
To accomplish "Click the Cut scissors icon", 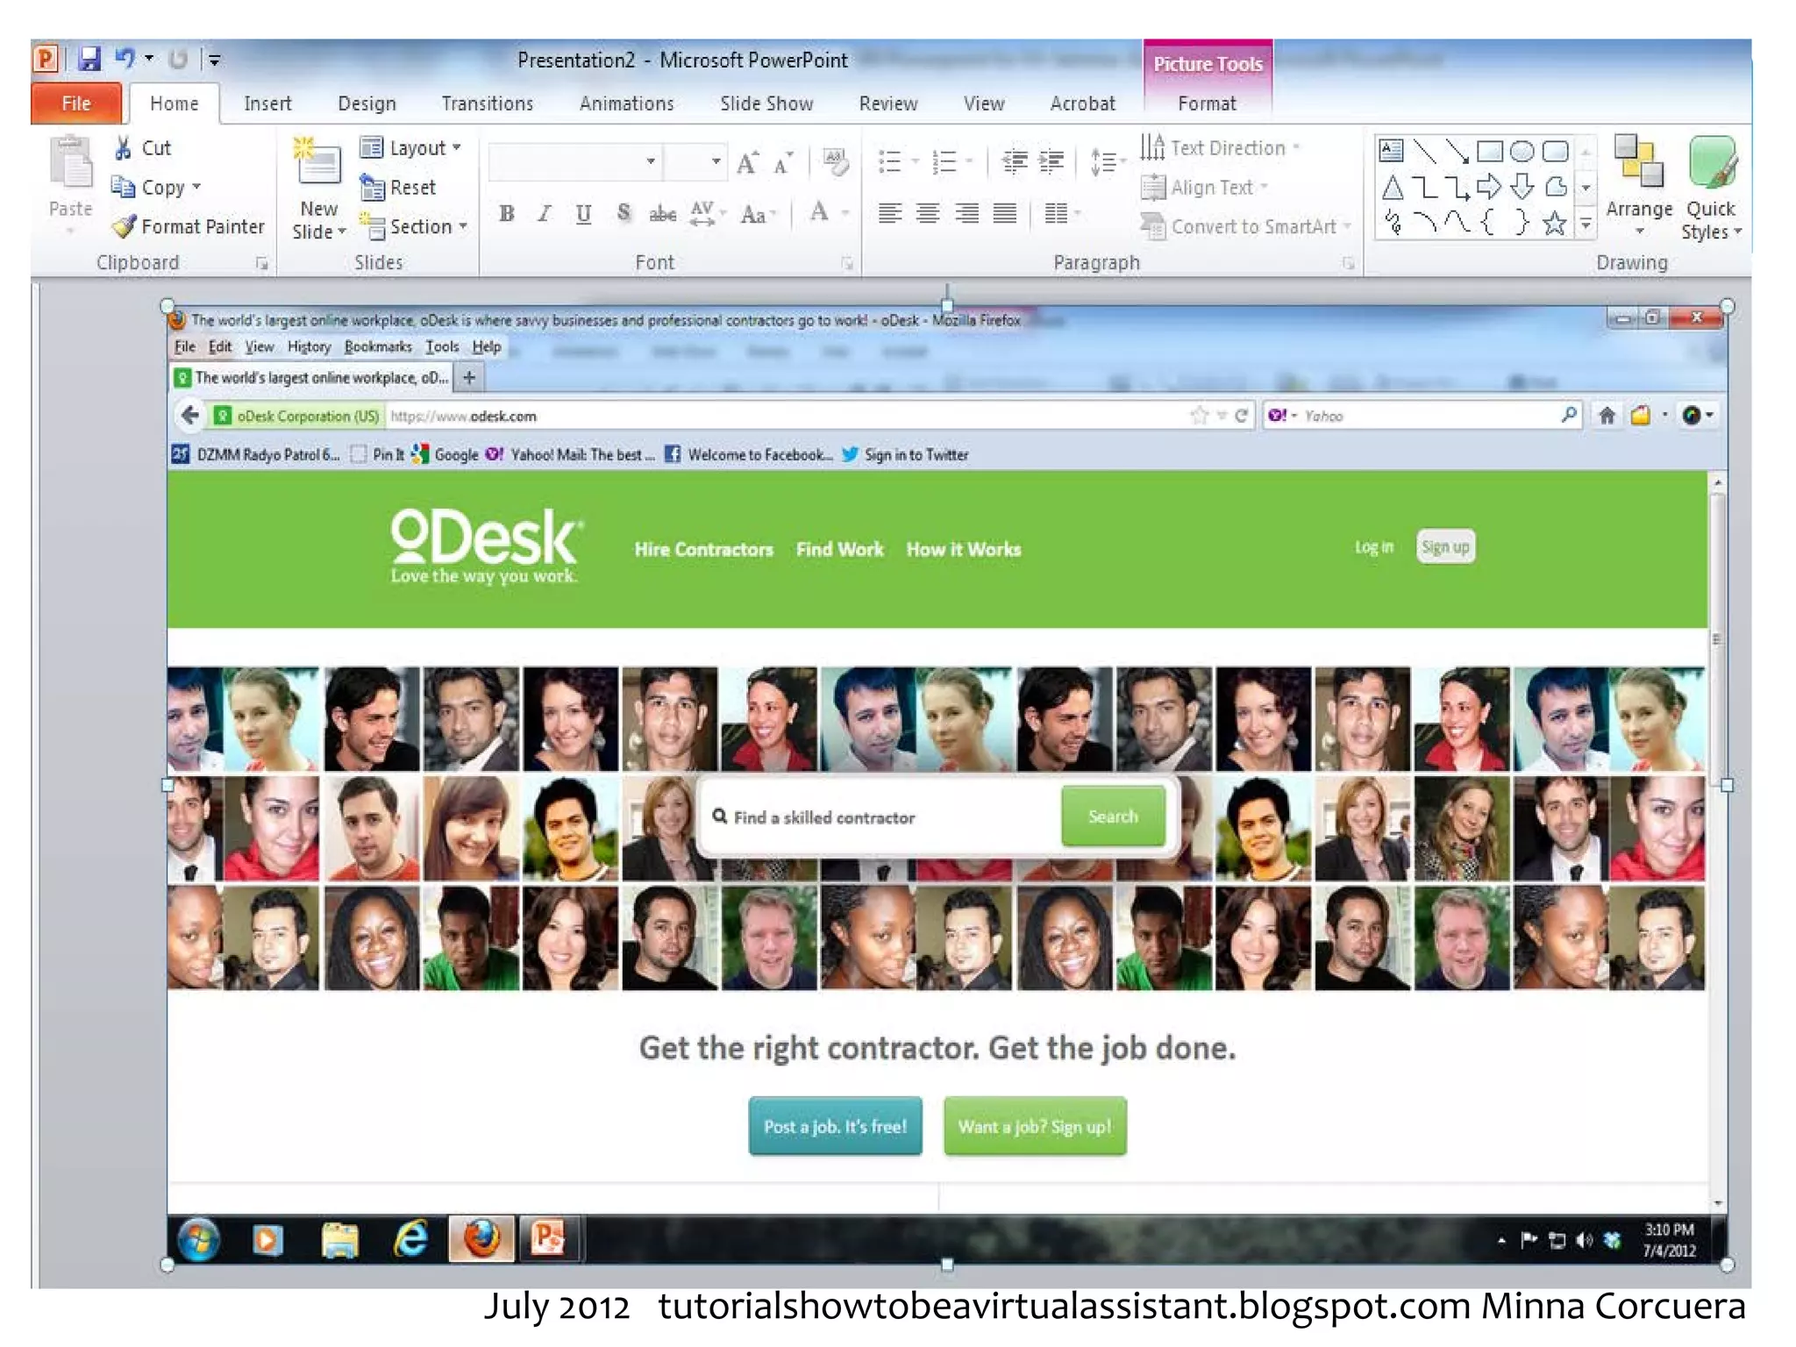I will point(124,148).
